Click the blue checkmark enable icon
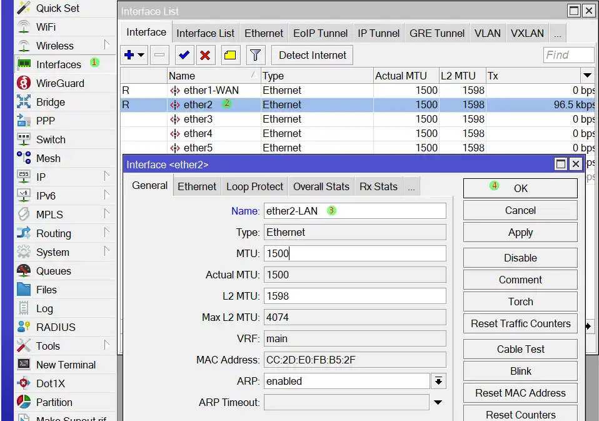Viewport: 599px width, 421px height. [184, 55]
